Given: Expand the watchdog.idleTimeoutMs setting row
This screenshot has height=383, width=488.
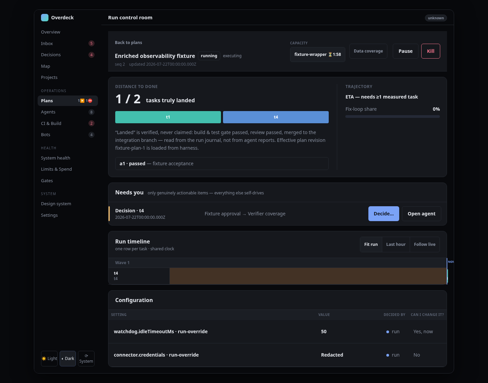Looking at the screenshot, I should 278,332.
